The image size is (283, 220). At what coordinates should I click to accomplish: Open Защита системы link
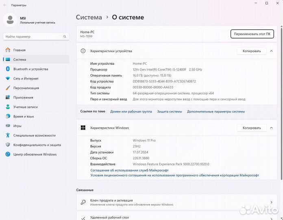[x=170, y=112]
